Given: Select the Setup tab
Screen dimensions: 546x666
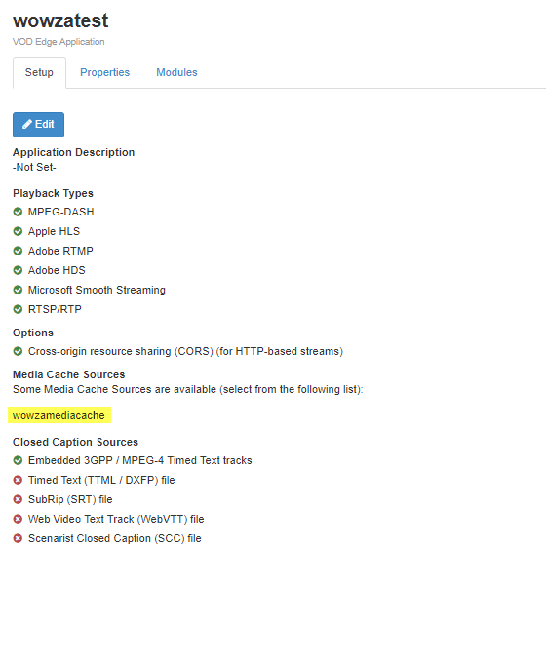Looking at the screenshot, I should 39,72.
